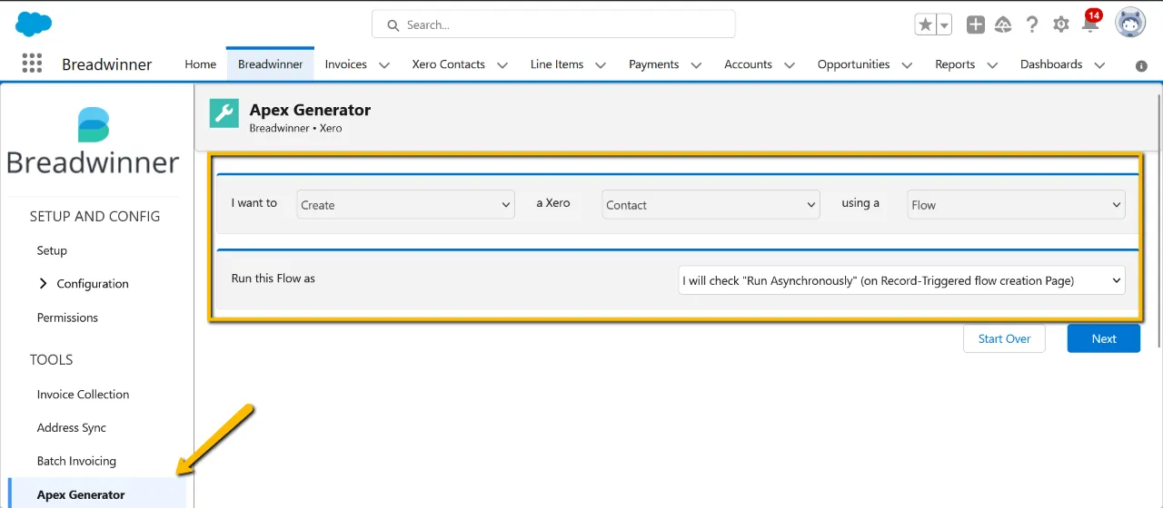This screenshot has height=508, width=1163.
Task: Expand the Payments chevron menu
Action: pos(696,65)
